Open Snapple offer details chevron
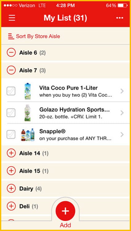Viewport: 131px width, 231px height. coord(122,135)
